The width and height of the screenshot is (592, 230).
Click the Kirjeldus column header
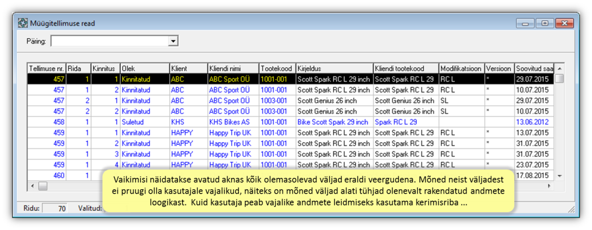[x=335, y=68]
